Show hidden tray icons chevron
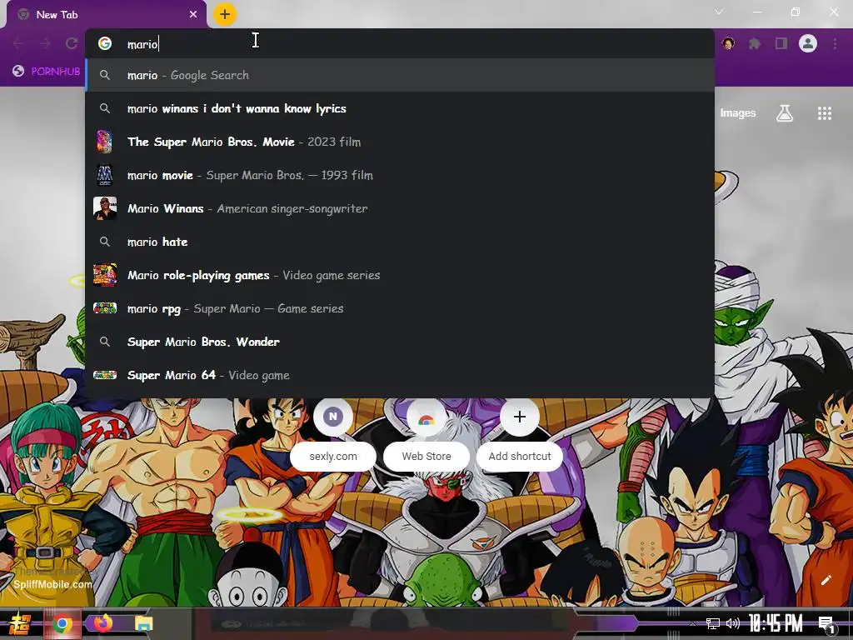Viewport: 853px width, 640px height. tap(693, 623)
